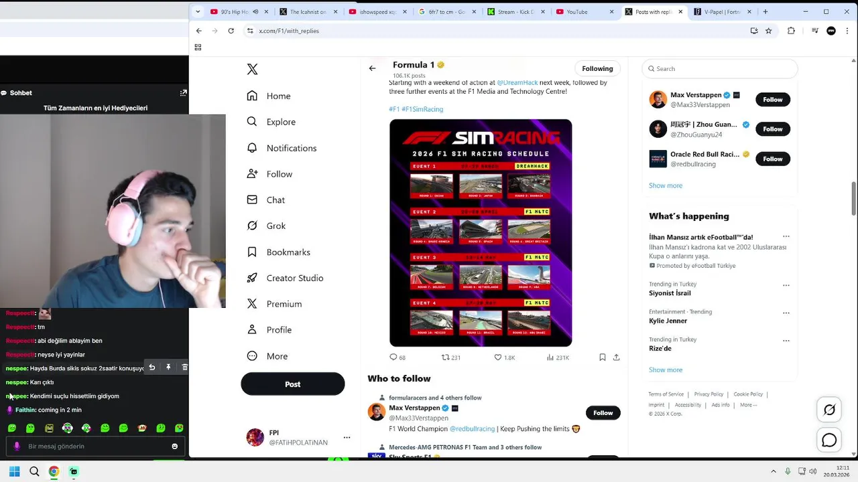Viewport: 858px width, 482px height.
Task: Pin nespee's chat message
Action: click(168, 368)
